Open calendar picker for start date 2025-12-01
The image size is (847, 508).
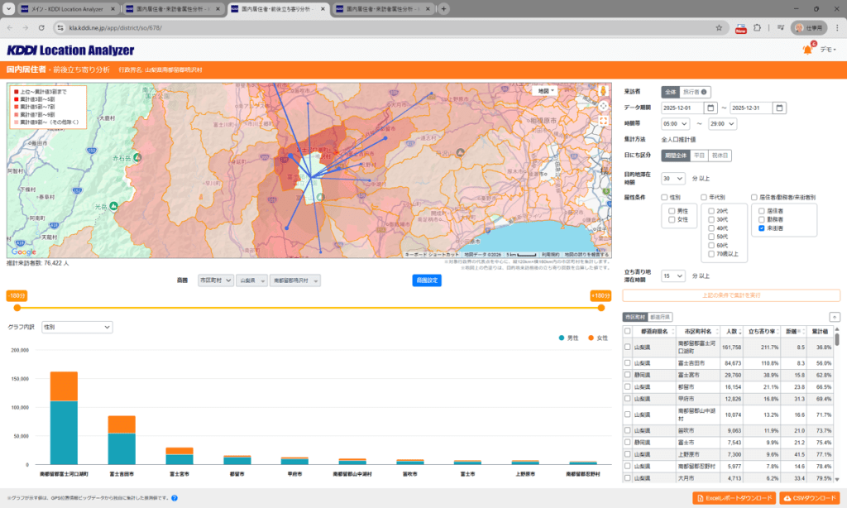(x=711, y=108)
